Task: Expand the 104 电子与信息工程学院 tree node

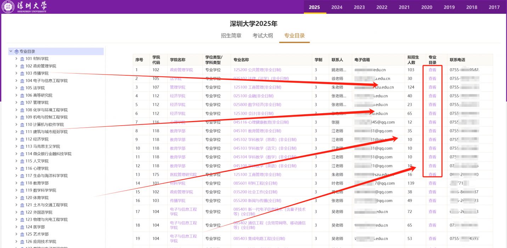Action: pyautogui.click(x=16, y=81)
